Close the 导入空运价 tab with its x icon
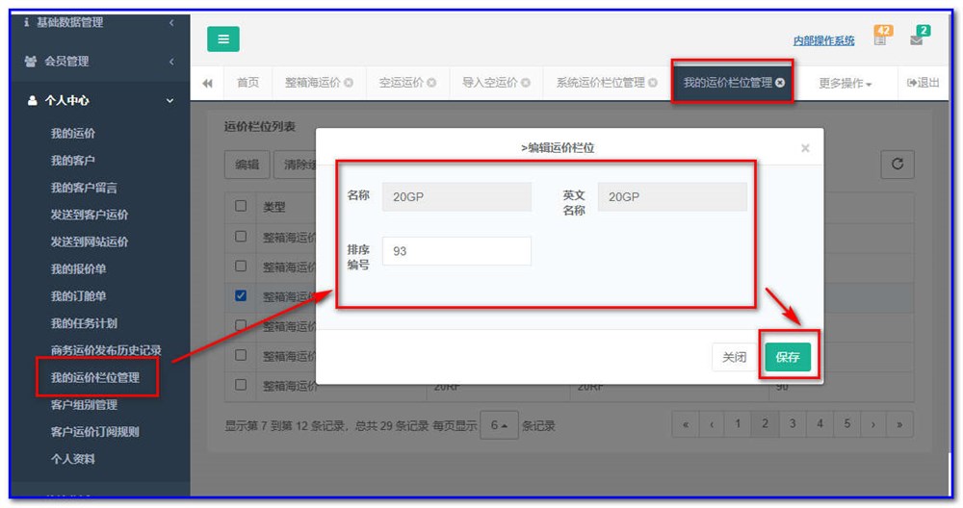This screenshot has height=508, width=963. (x=526, y=83)
